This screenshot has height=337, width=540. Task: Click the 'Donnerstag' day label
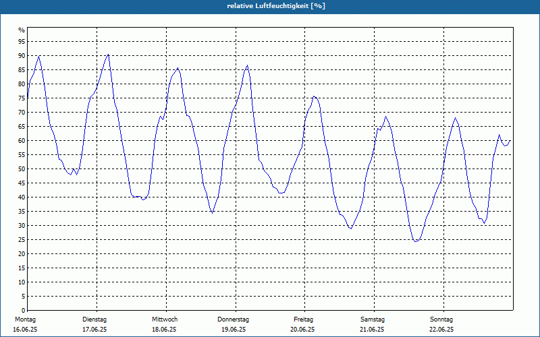click(233, 319)
